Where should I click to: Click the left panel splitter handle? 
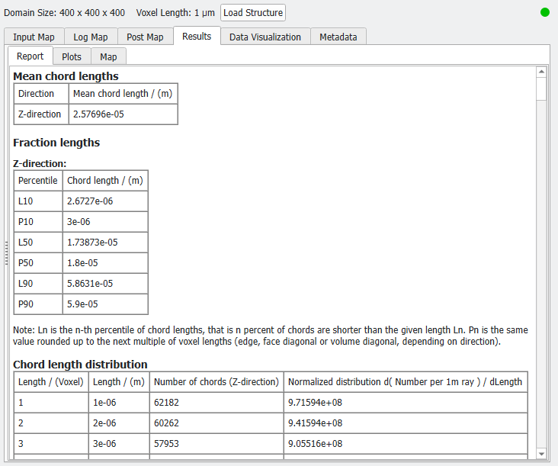point(6,252)
